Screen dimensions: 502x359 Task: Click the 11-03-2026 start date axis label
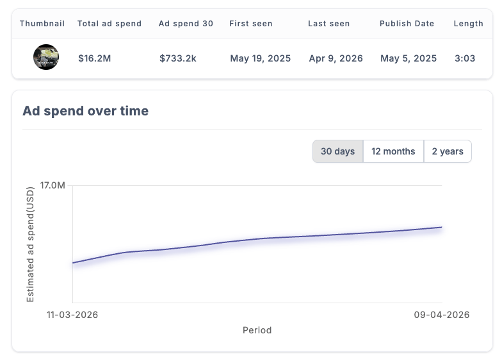(x=72, y=315)
